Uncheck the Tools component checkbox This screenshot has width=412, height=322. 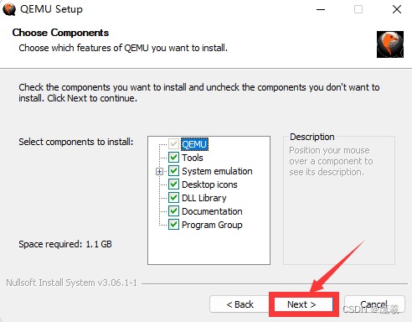point(173,158)
